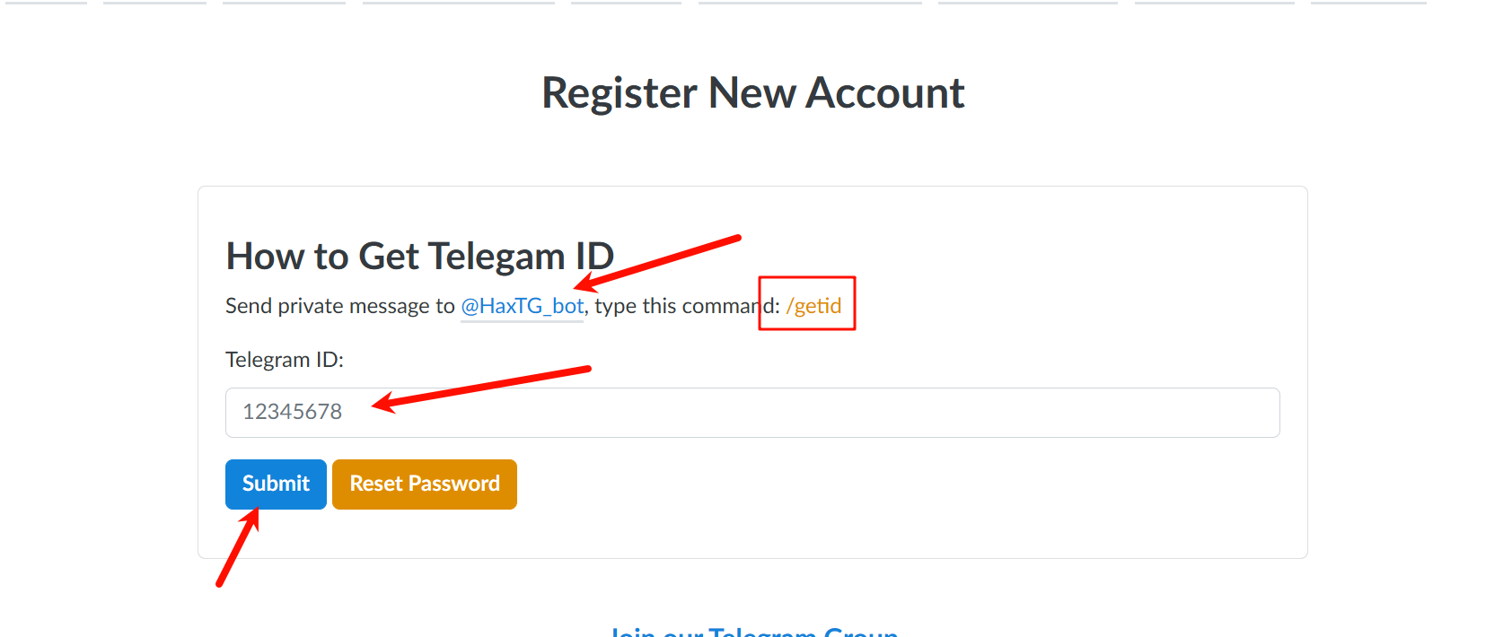Click the rightmost gray line segment at top

click(1367, 3)
